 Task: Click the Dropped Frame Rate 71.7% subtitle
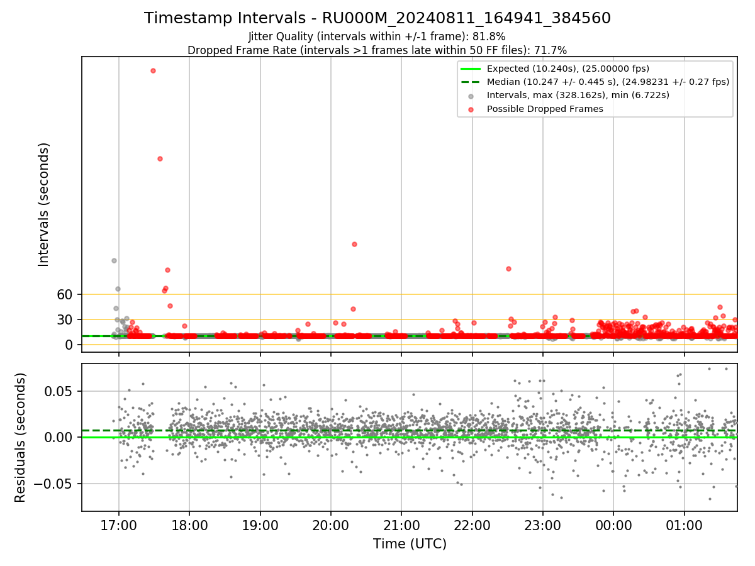click(377, 50)
